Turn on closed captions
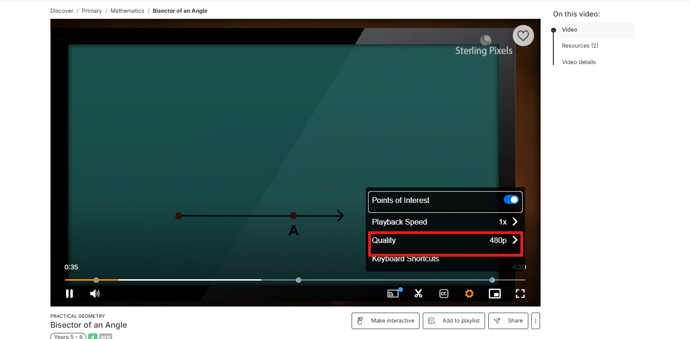Viewport: 690px width, 339px height. (444, 294)
